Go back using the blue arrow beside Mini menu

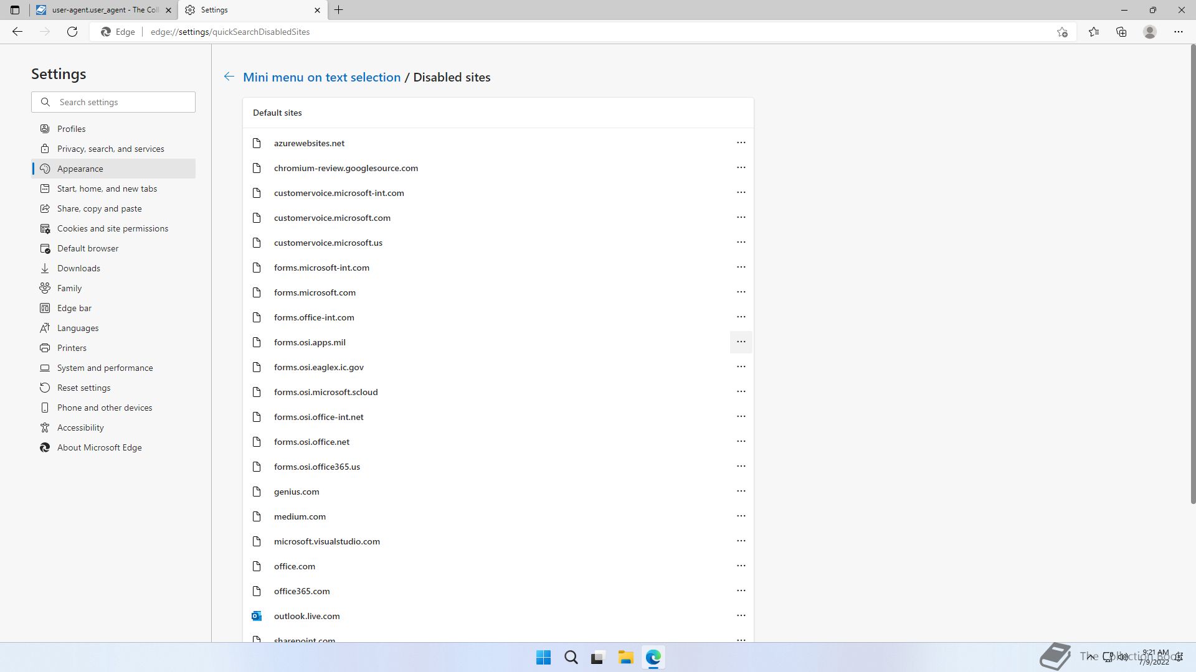click(229, 77)
